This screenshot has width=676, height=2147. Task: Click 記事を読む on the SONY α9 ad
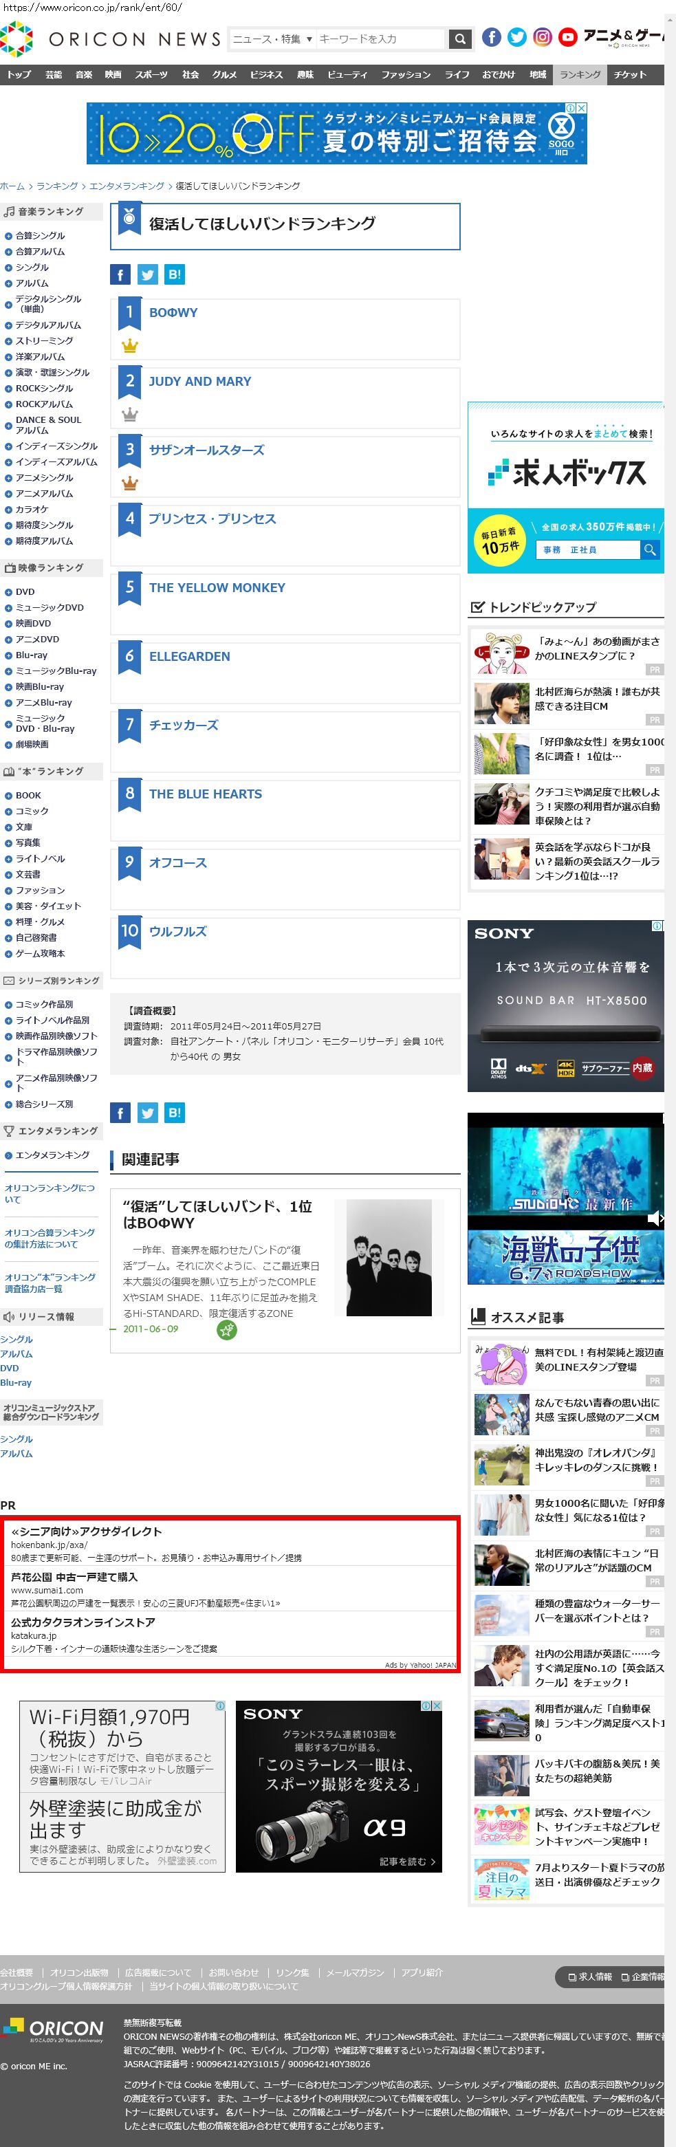406,1861
